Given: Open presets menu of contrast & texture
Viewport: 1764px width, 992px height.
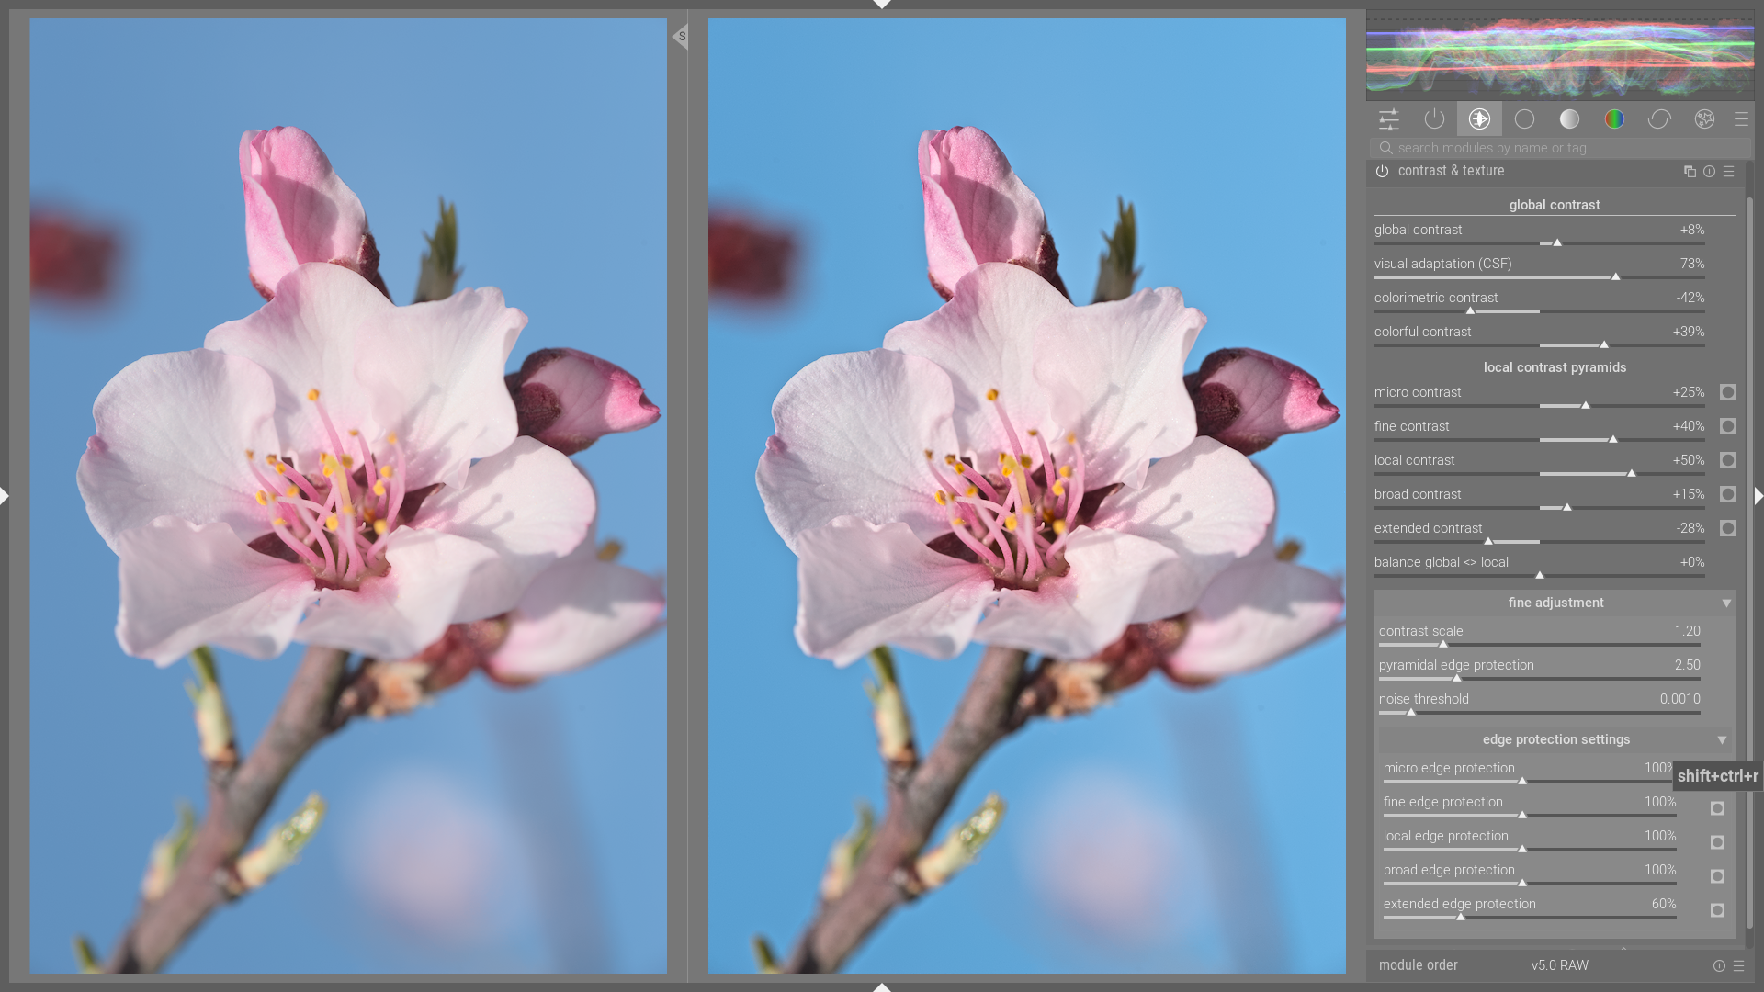Looking at the screenshot, I should pyautogui.click(x=1728, y=172).
